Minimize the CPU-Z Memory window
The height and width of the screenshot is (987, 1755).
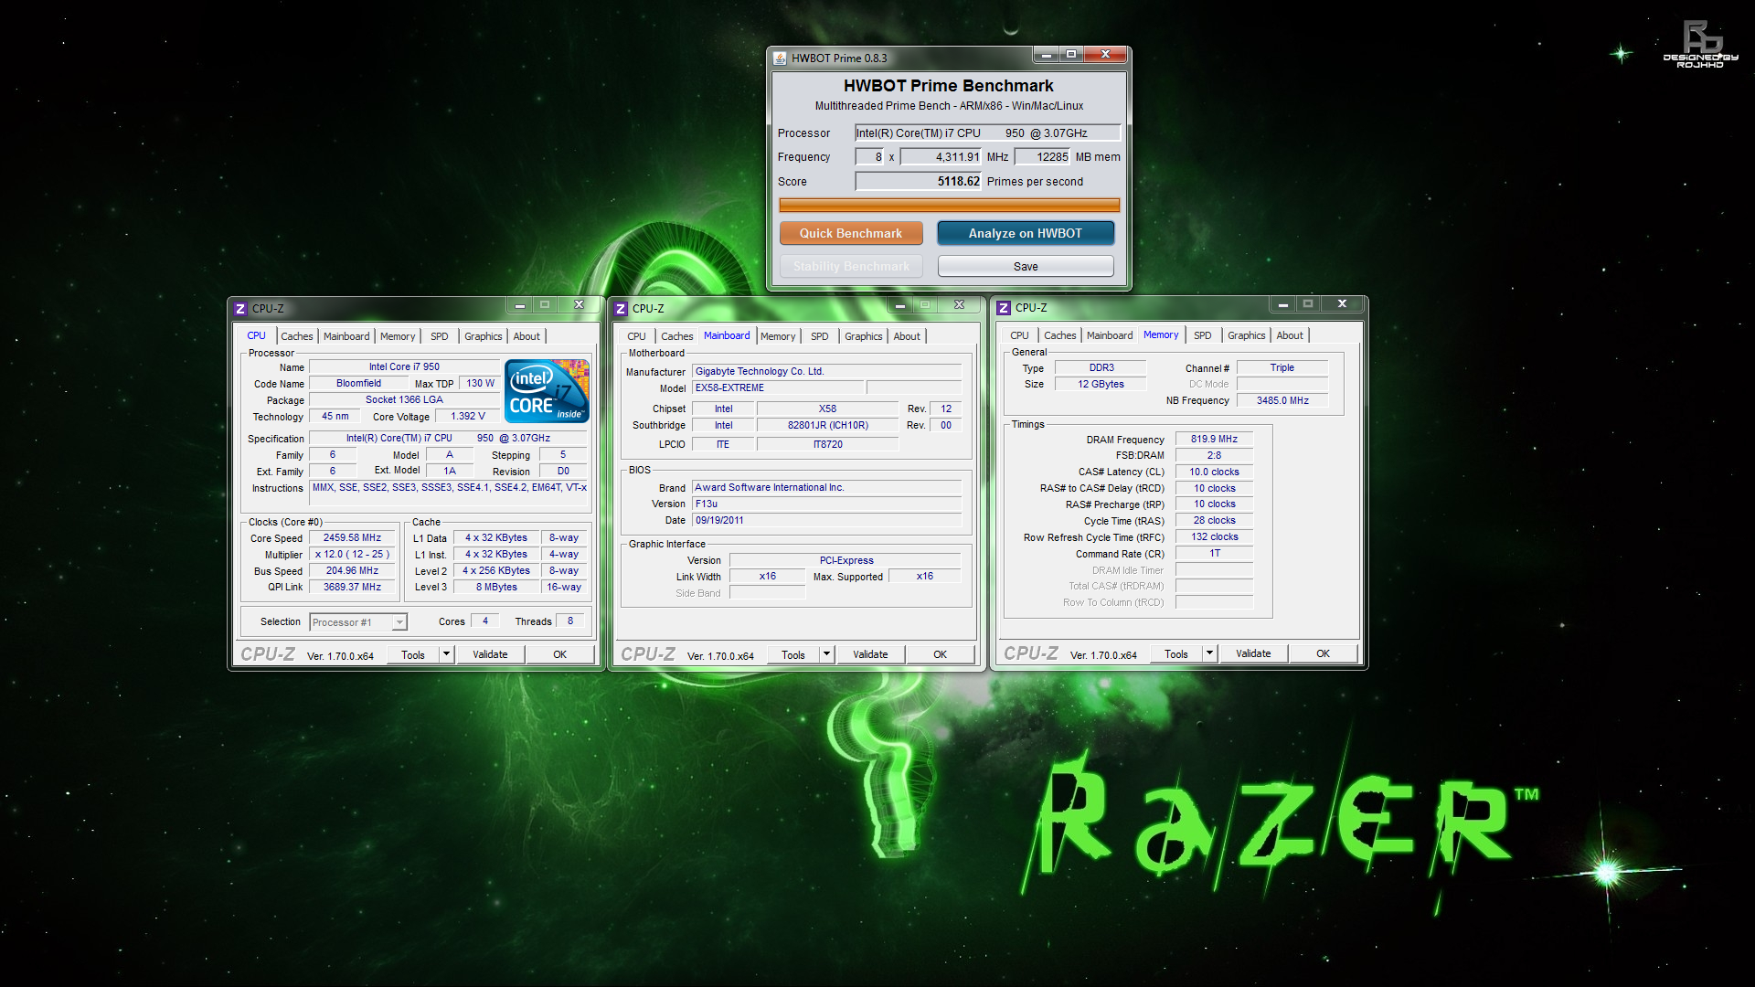(x=1282, y=304)
